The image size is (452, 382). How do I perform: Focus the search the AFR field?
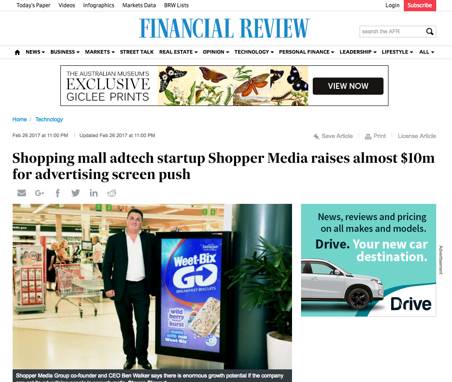click(x=393, y=32)
